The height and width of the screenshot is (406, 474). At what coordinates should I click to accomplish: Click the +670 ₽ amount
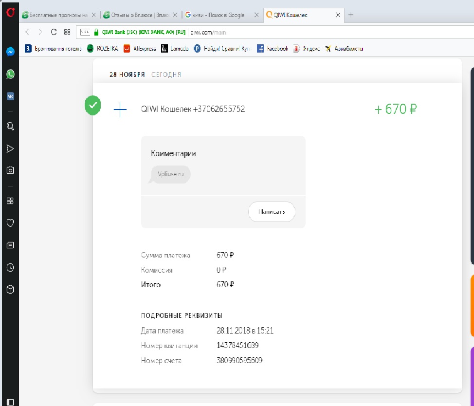pos(396,109)
